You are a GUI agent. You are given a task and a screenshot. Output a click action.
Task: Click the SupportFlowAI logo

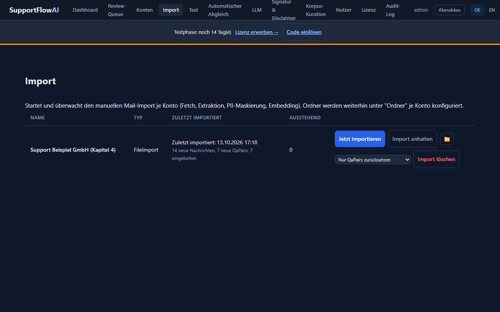click(34, 10)
